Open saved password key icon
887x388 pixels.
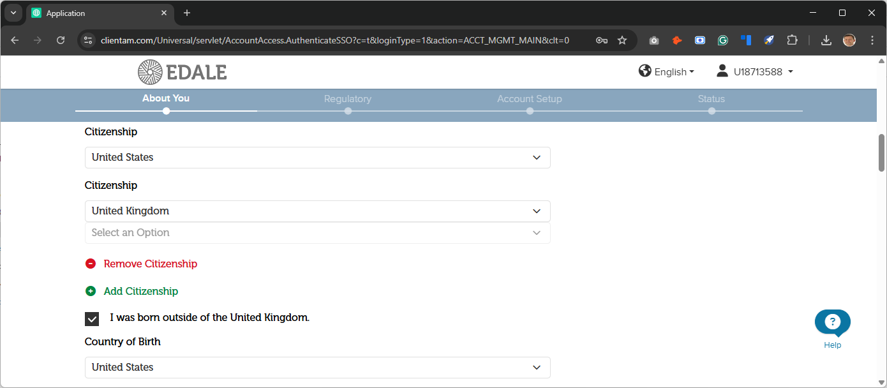click(x=601, y=40)
